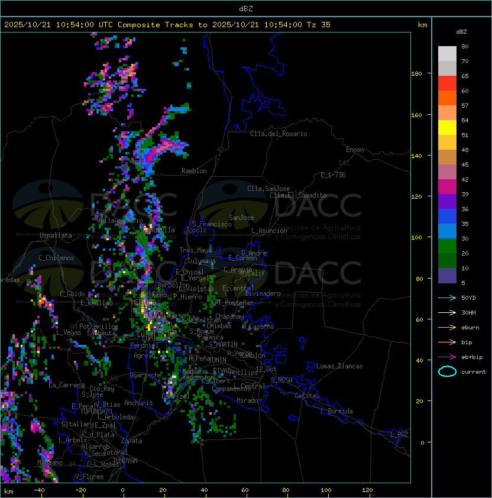The width and height of the screenshot is (492, 498).
Task: Click the Anchoris map label
Action: [138, 403]
